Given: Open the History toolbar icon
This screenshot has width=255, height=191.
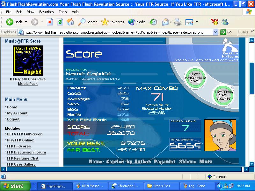Looking at the screenshot, I should (153, 22).
